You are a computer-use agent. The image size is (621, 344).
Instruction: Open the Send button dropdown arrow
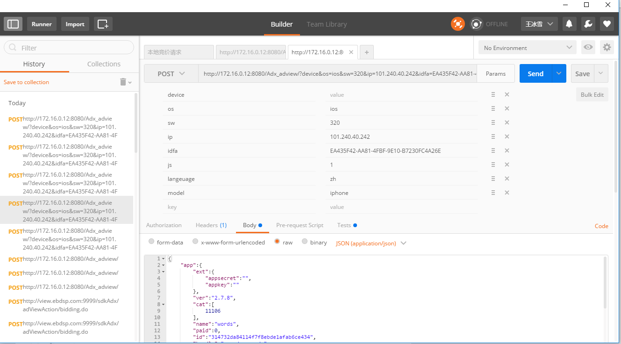(x=559, y=74)
